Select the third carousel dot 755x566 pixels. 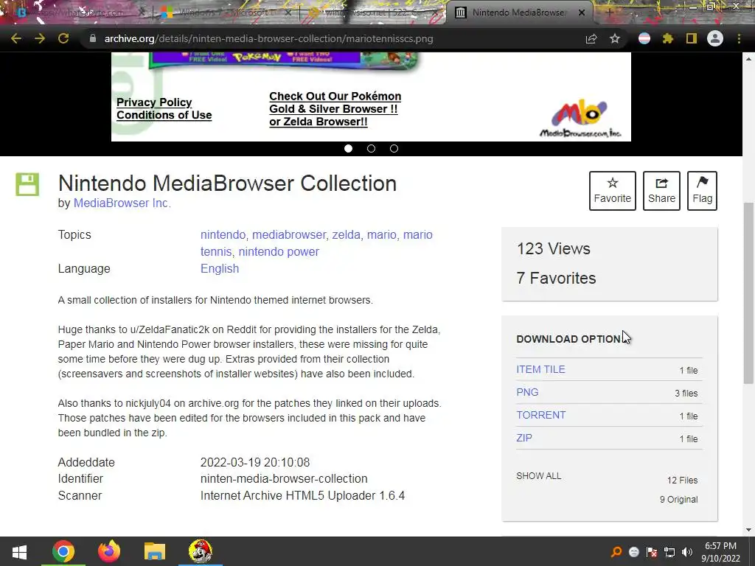(394, 148)
